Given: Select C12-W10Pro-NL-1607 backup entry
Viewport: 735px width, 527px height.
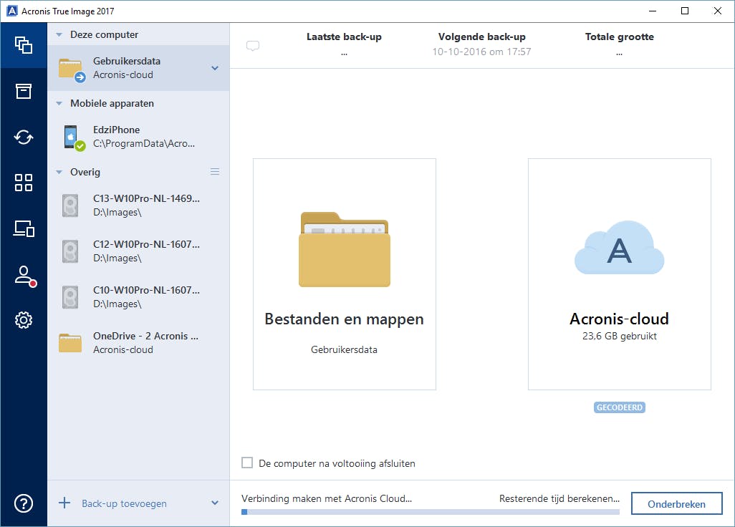Looking at the screenshot, I should [x=138, y=251].
